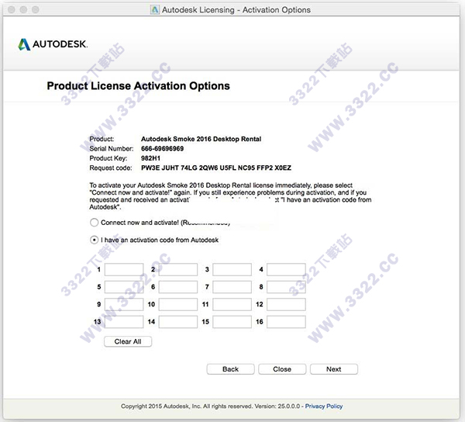Click activation code field 11
The image size is (465, 422).
click(x=232, y=305)
